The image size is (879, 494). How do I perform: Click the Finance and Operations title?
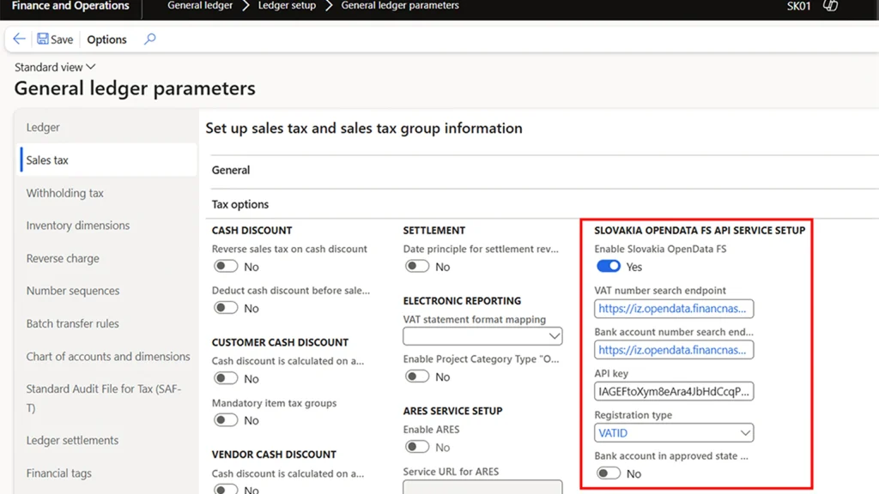70,6
